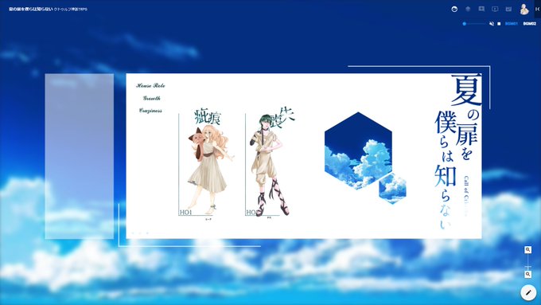Click the translucent side panel

pos(80,156)
